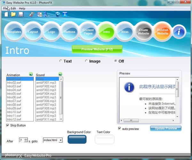
Task: Click the blue T text icon
Action: pyautogui.click(x=65, y=14)
